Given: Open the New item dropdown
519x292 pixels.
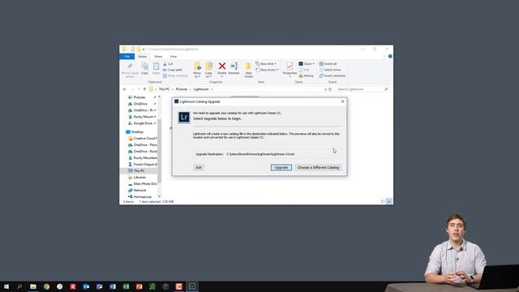Looking at the screenshot, I should 266,63.
